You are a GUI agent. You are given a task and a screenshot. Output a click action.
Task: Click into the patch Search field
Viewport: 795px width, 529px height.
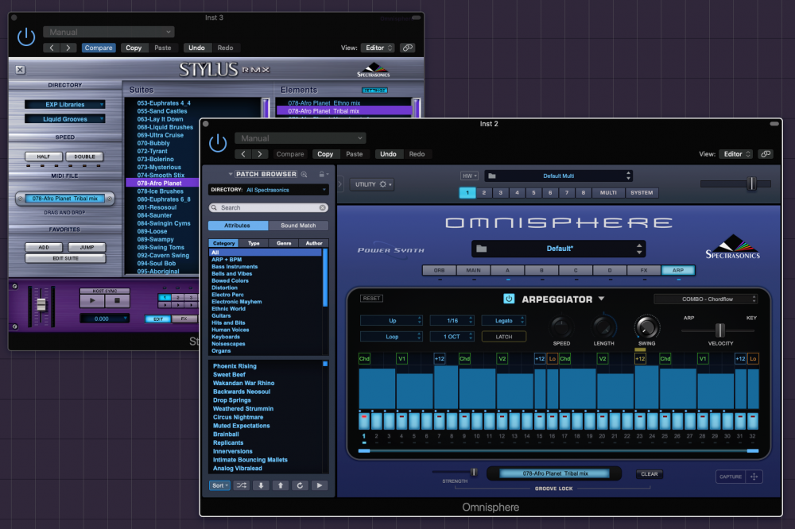click(x=268, y=208)
